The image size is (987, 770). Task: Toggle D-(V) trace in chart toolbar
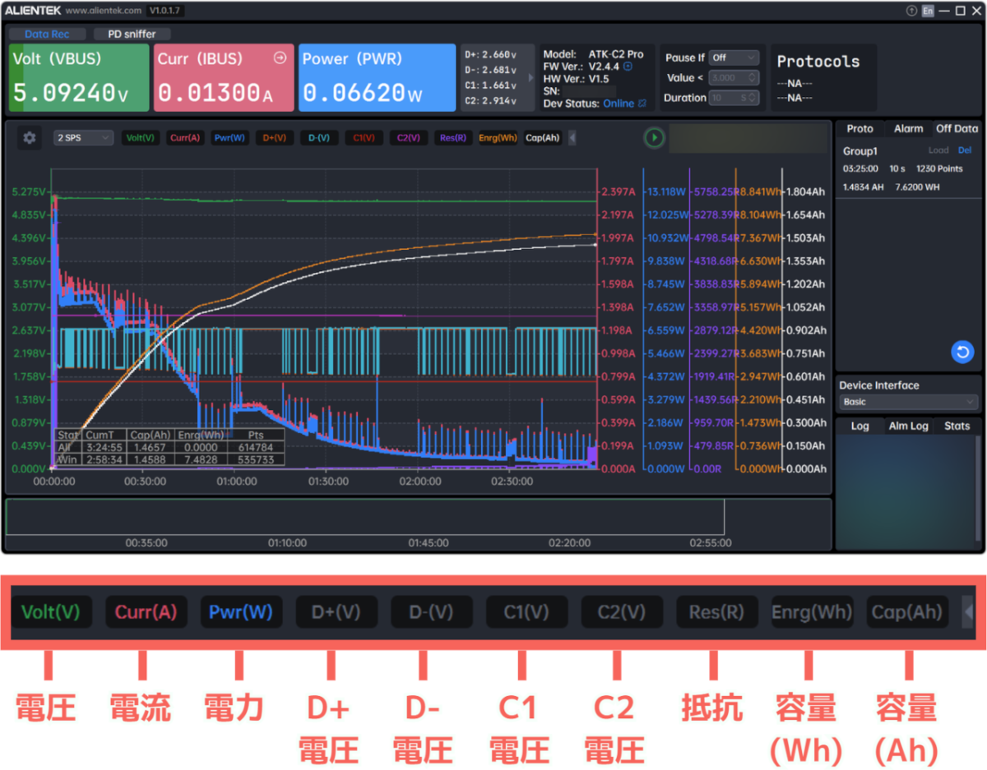click(319, 138)
